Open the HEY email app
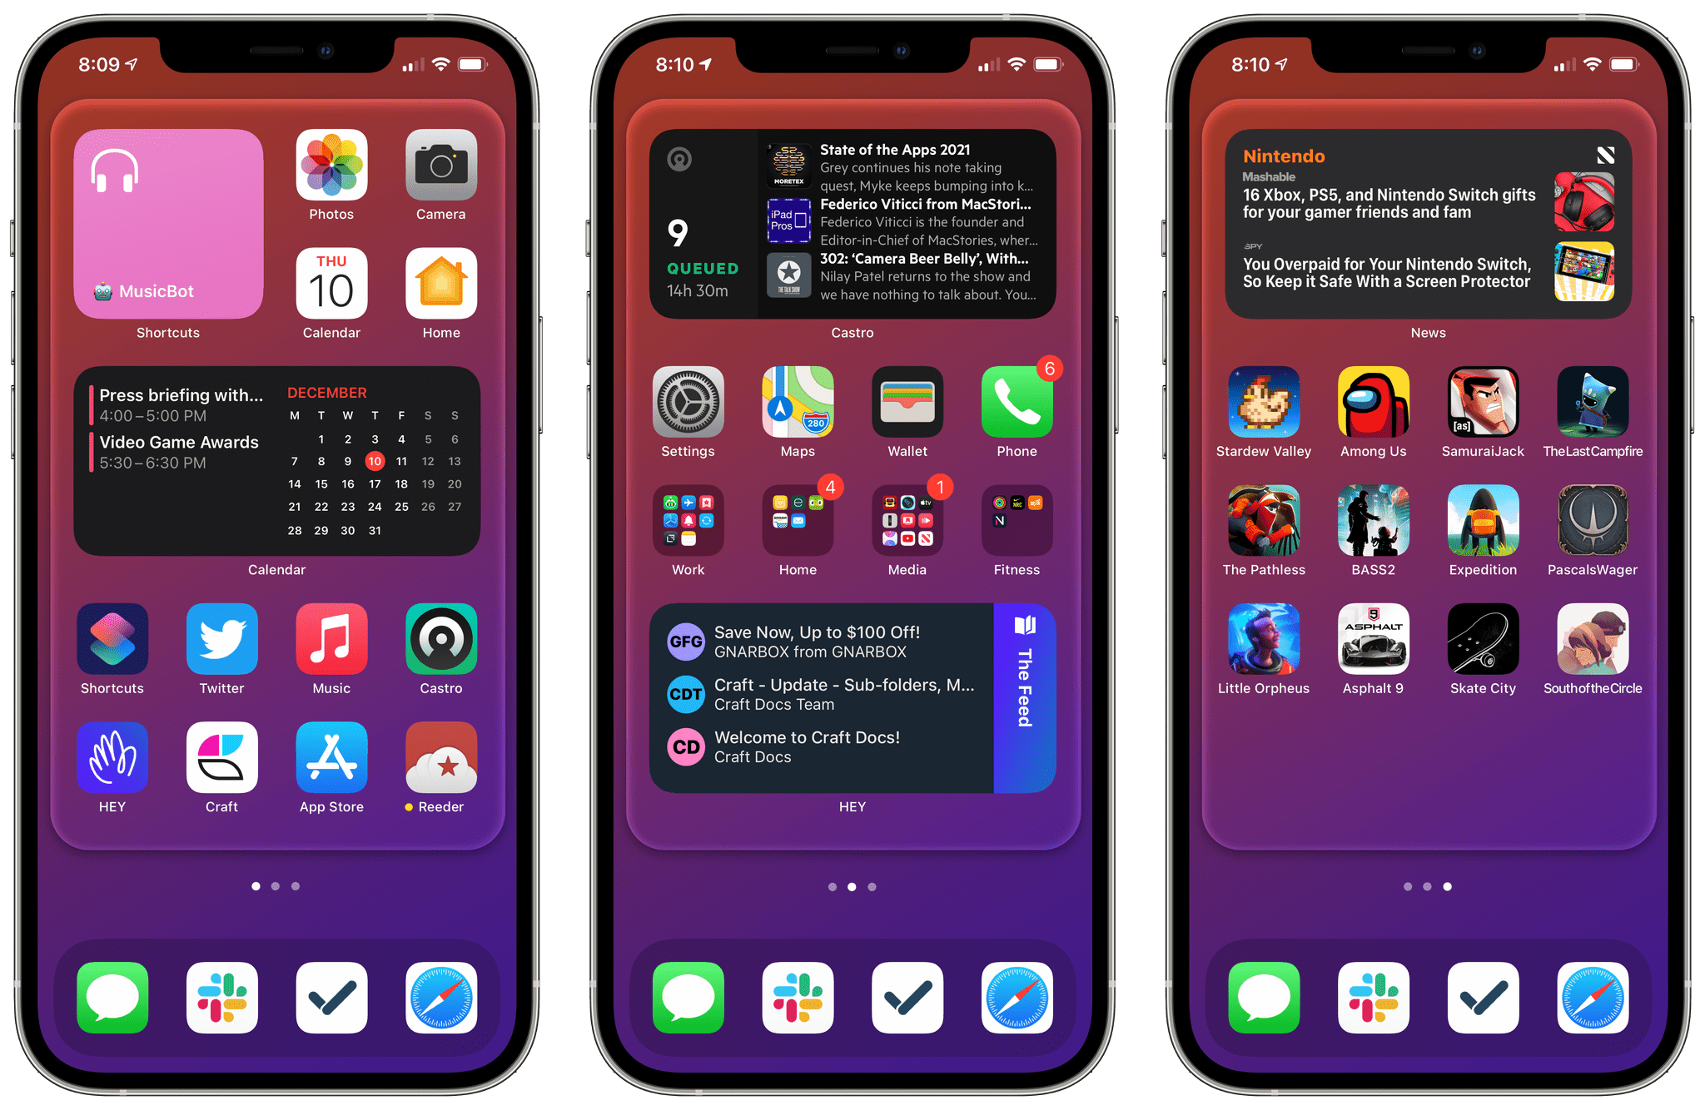The width and height of the screenshot is (1705, 1110). point(114,769)
